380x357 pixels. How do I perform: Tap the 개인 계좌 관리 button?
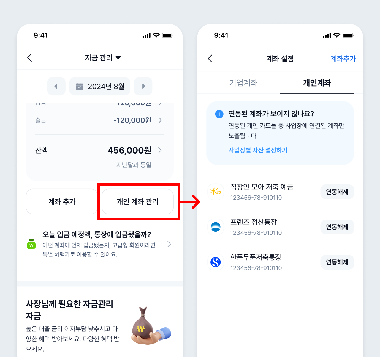click(x=137, y=201)
